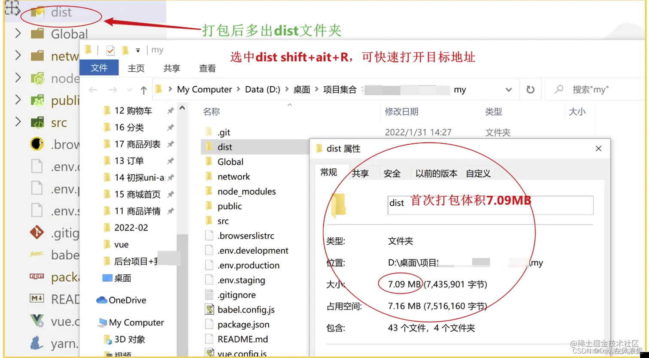The image size is (649, 358).
Task: Click 桌面 in the address breadcrumb
Action: (302, 89)
